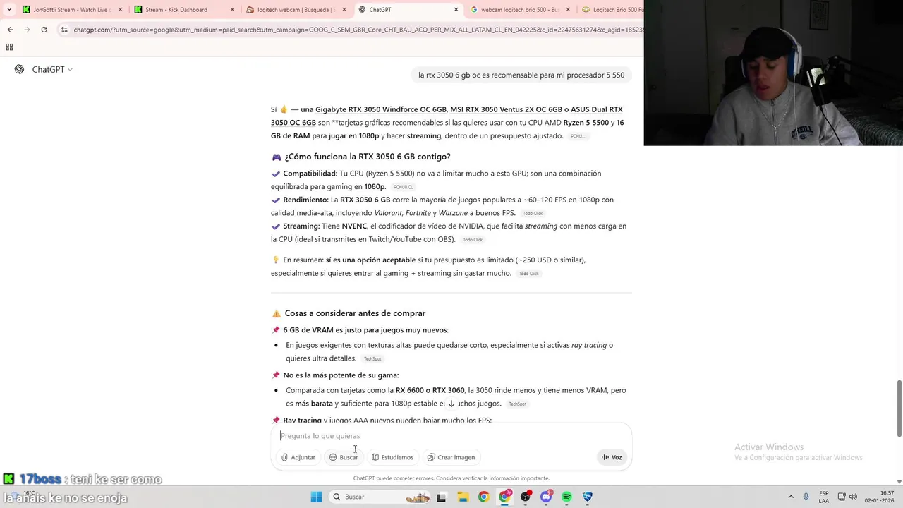
Task: Close the Kick Dashboard tab
Action: (232, 10)
